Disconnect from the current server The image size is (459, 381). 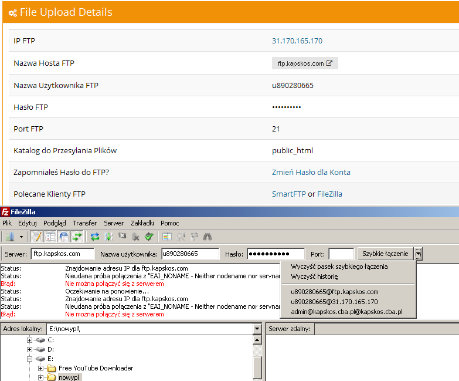[x=135, y=237]
